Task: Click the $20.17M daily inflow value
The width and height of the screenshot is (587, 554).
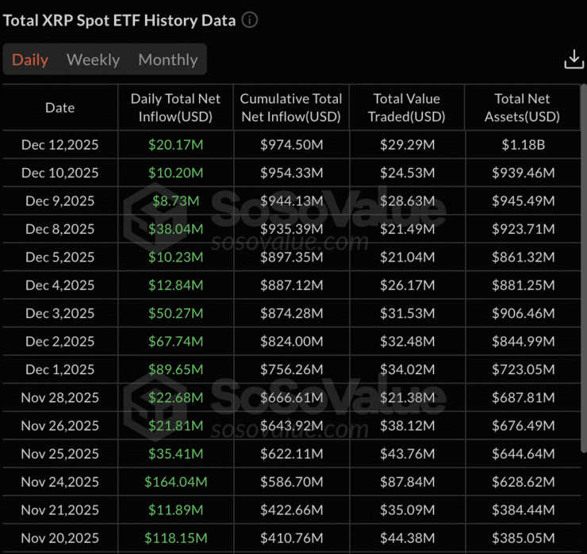Action: (x=175, y=145)
